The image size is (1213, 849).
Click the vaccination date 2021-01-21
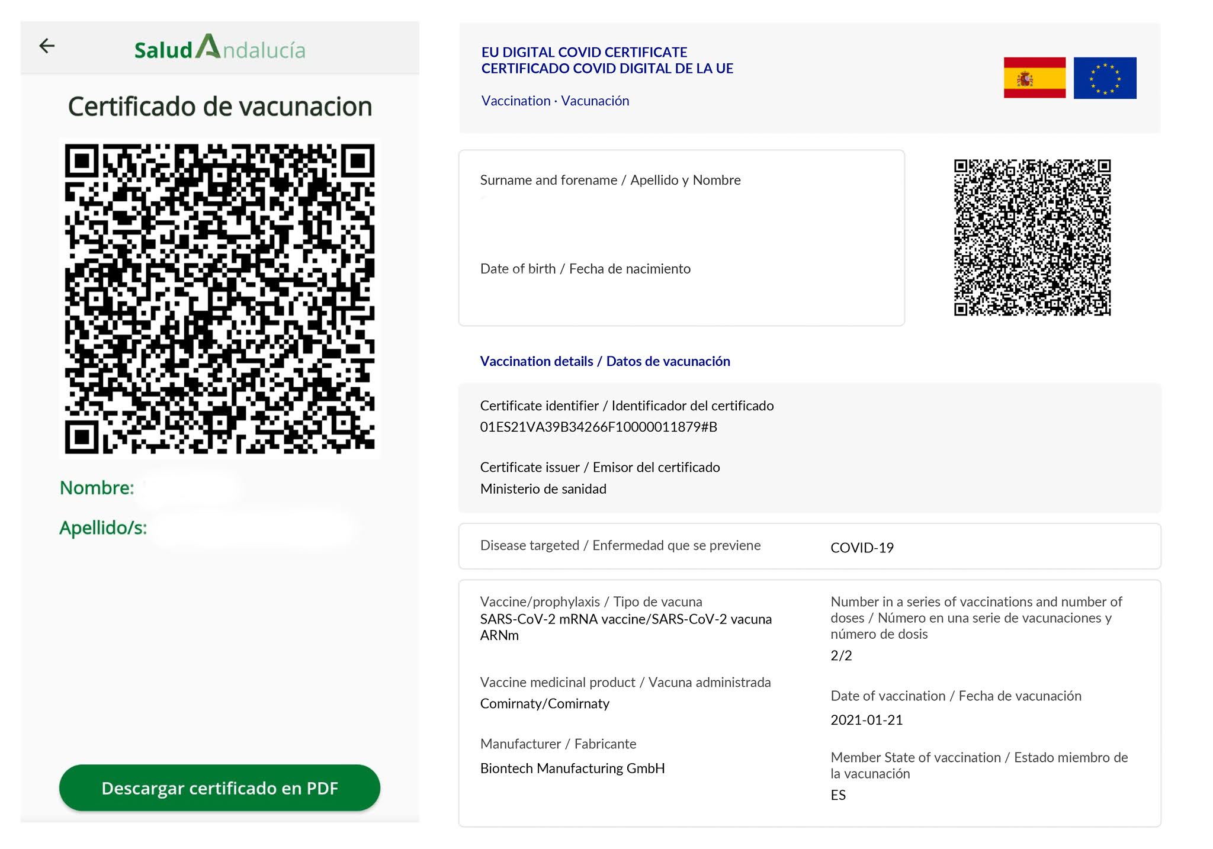point(867,720)
